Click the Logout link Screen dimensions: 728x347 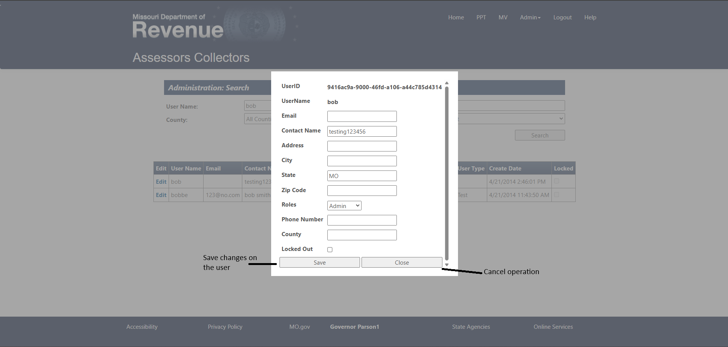tap(562, 17)
